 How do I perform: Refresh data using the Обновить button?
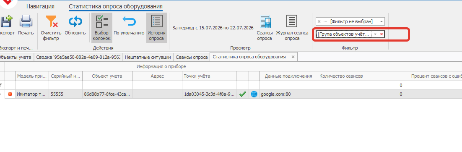(x=75, y=25)
